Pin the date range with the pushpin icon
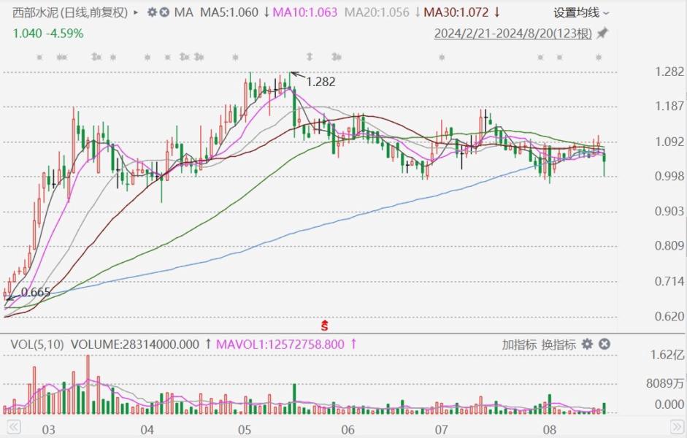Screen dimensions: 687x438 (602, 34)
